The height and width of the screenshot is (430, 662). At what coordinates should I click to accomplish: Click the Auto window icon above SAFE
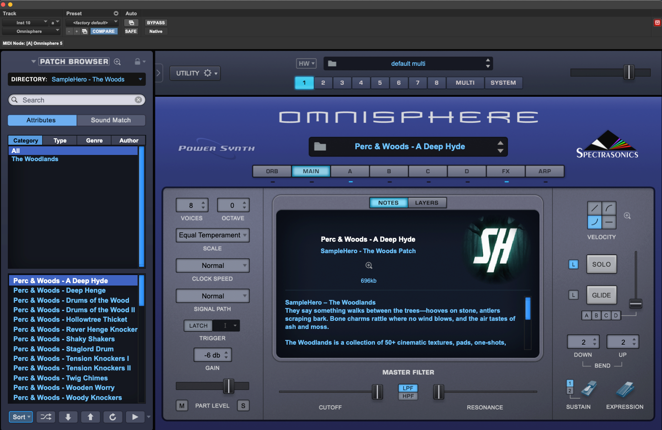131,22
